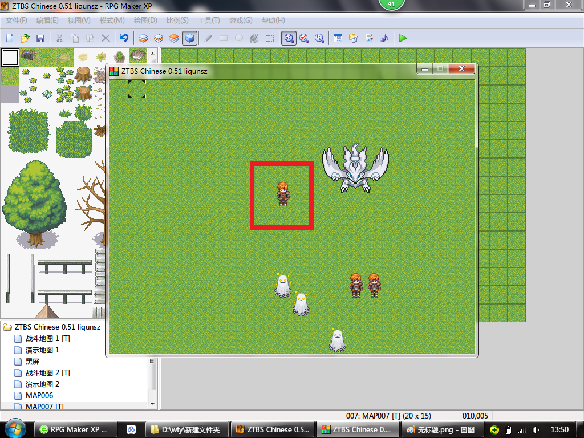The height and width of the screenshot is (438, 584).
Task: Select the 演示地图 2 map
Action: click(42, 384)
